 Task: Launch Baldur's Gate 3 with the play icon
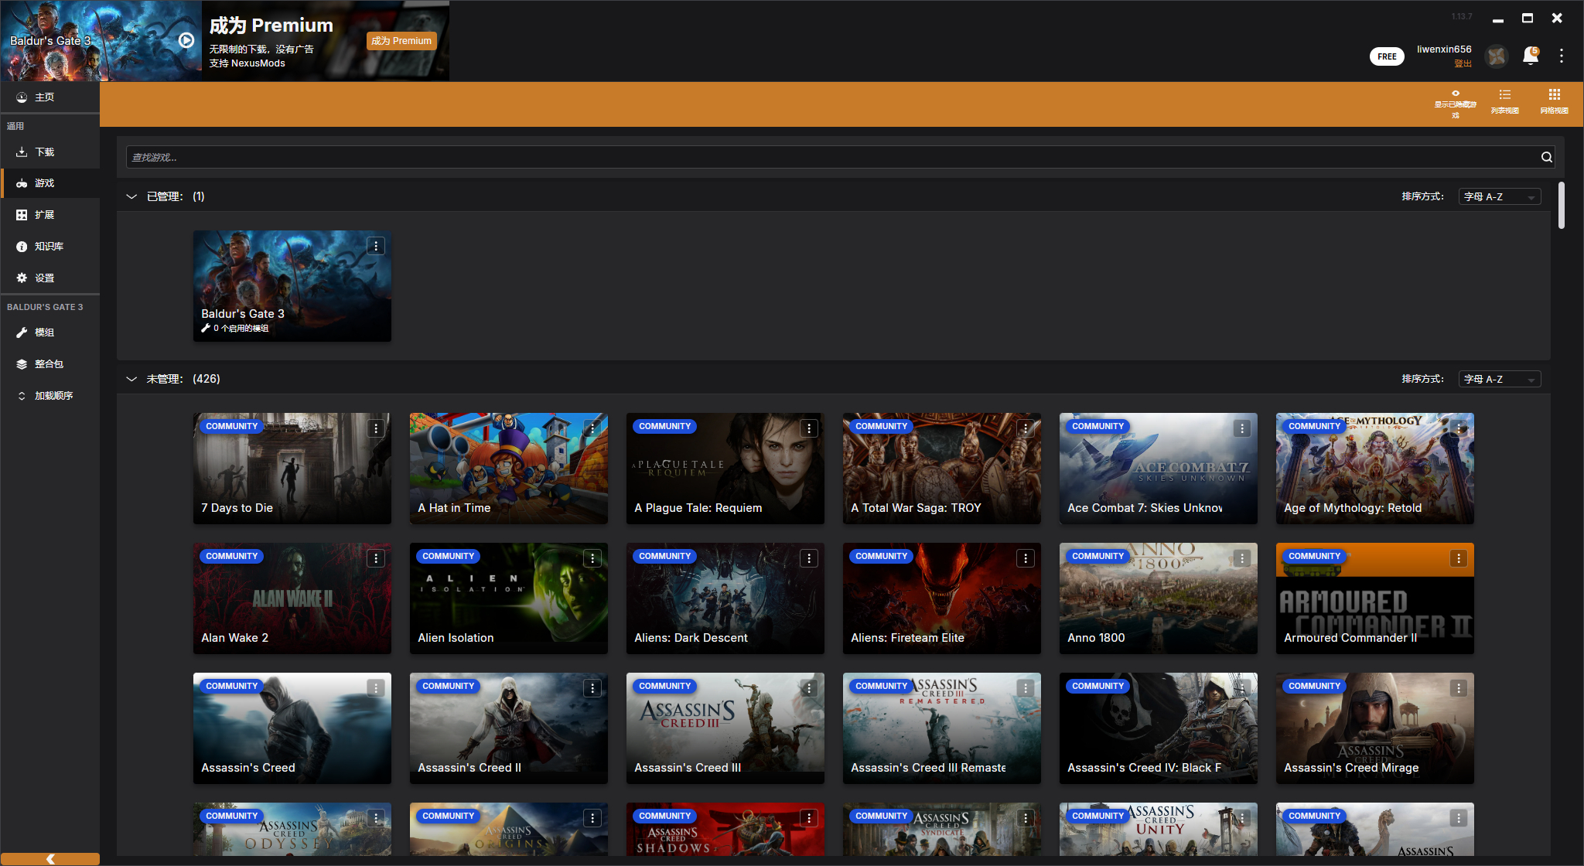[186, 40]
